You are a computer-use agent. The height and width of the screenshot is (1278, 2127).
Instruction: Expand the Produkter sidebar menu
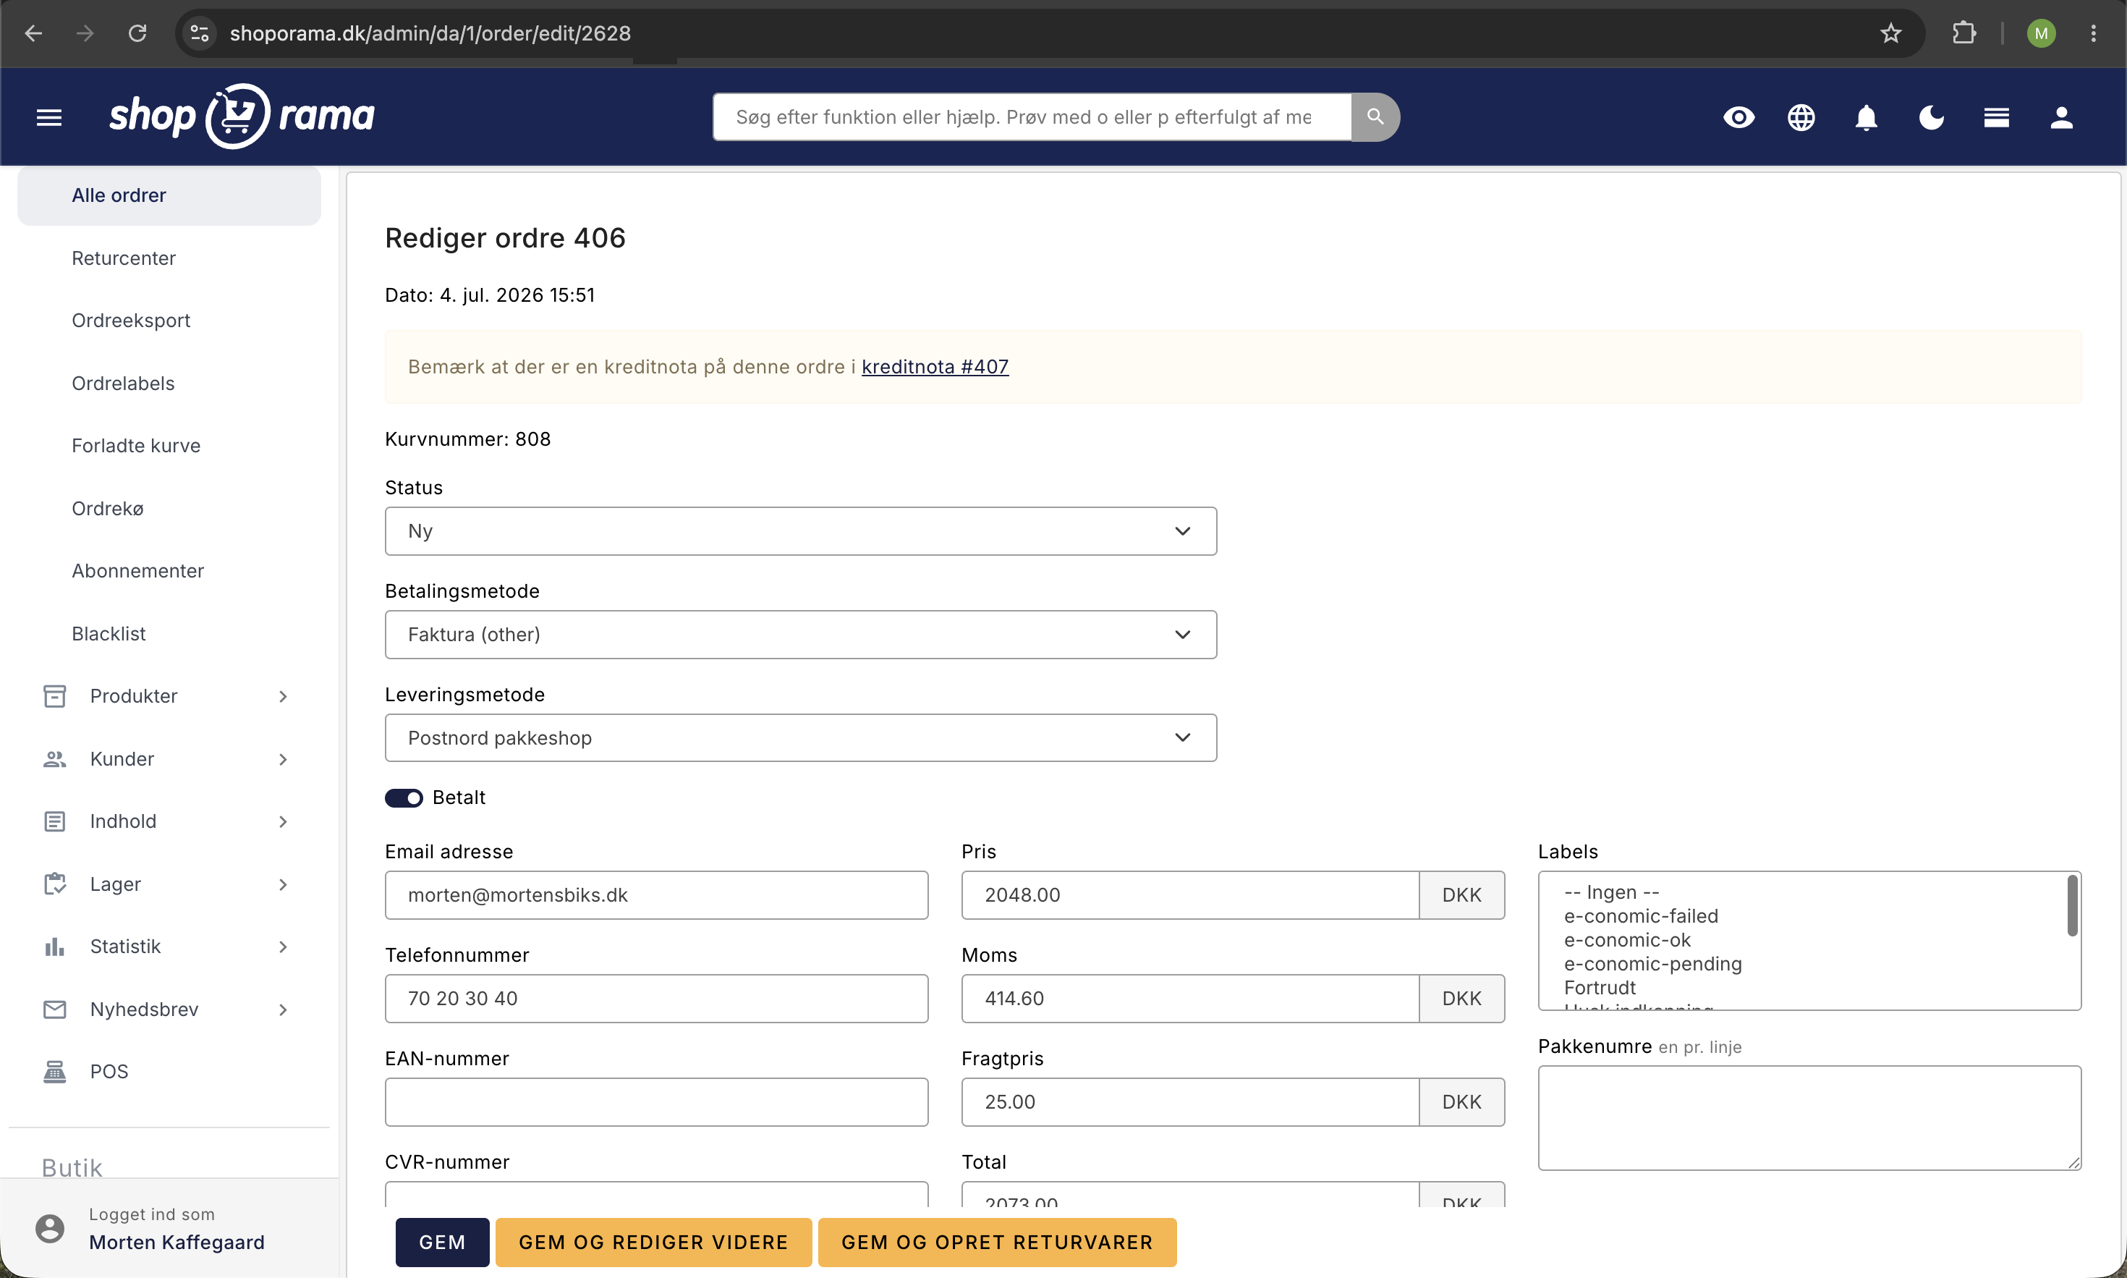click(x=169, y=696)
